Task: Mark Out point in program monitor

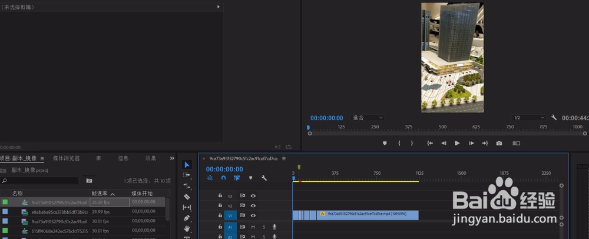Action: pos(412,143)
